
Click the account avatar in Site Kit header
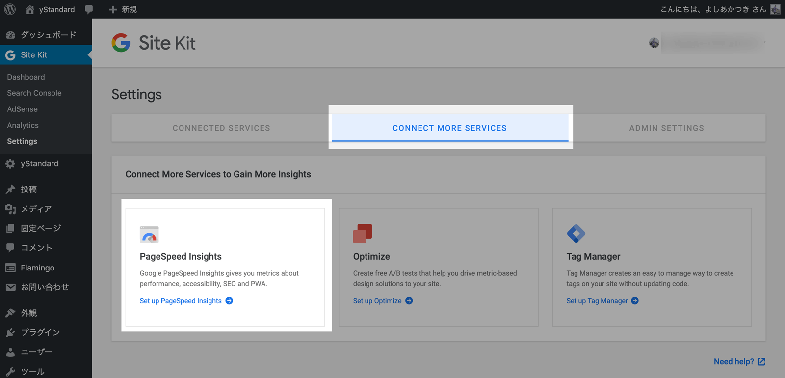[x=654, y=43]
